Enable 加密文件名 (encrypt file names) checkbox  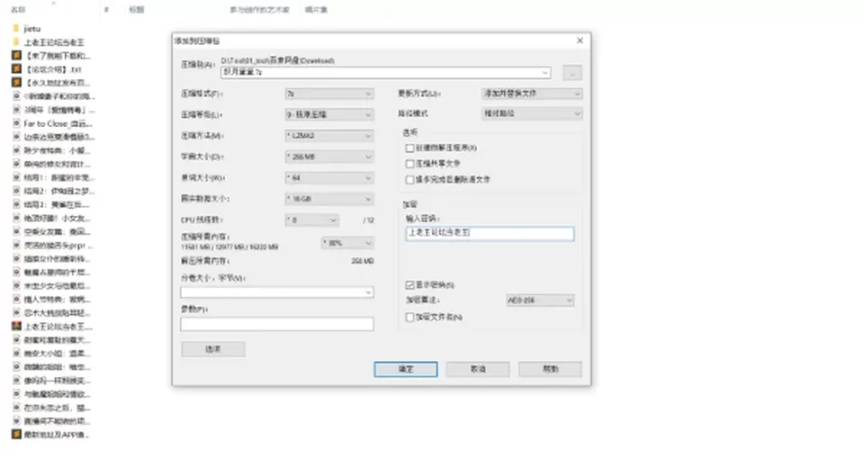click(x=409, y=317)
